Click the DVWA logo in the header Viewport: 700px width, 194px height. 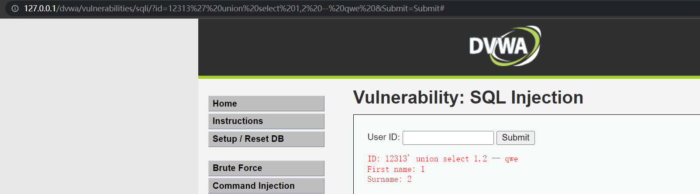pos(505,46)
